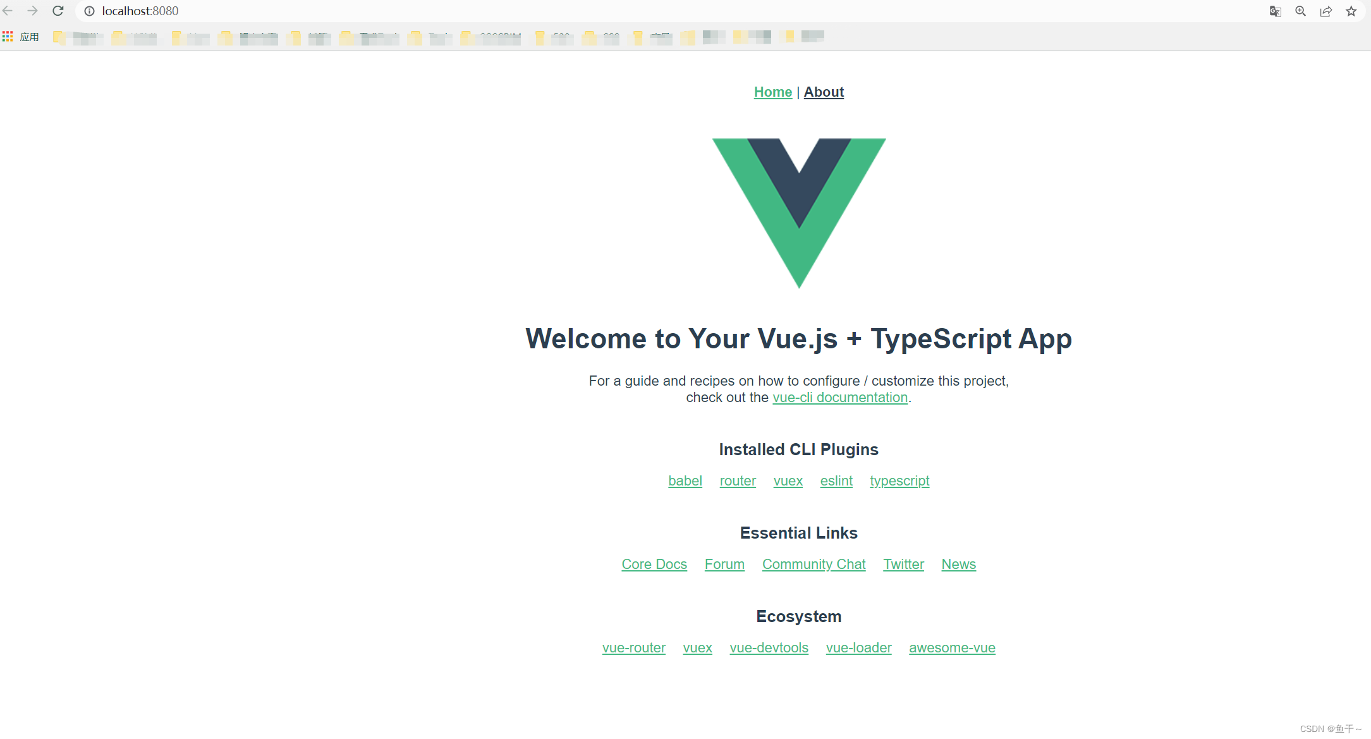Image resolution: width=1371 pixels, height=739 pixels.
Task: Select the eslint plugin link
Action: pos(834,480)
